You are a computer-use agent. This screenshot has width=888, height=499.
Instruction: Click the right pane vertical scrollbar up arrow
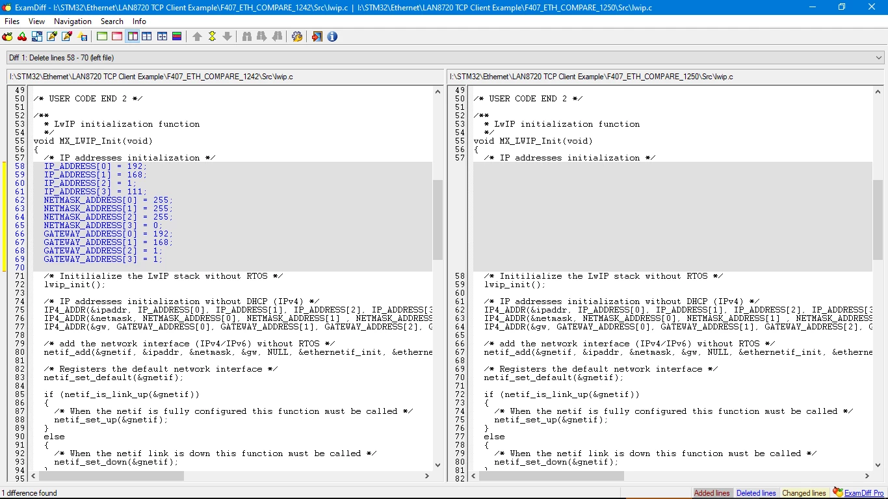pyautogui.click(x=878, y=92)
